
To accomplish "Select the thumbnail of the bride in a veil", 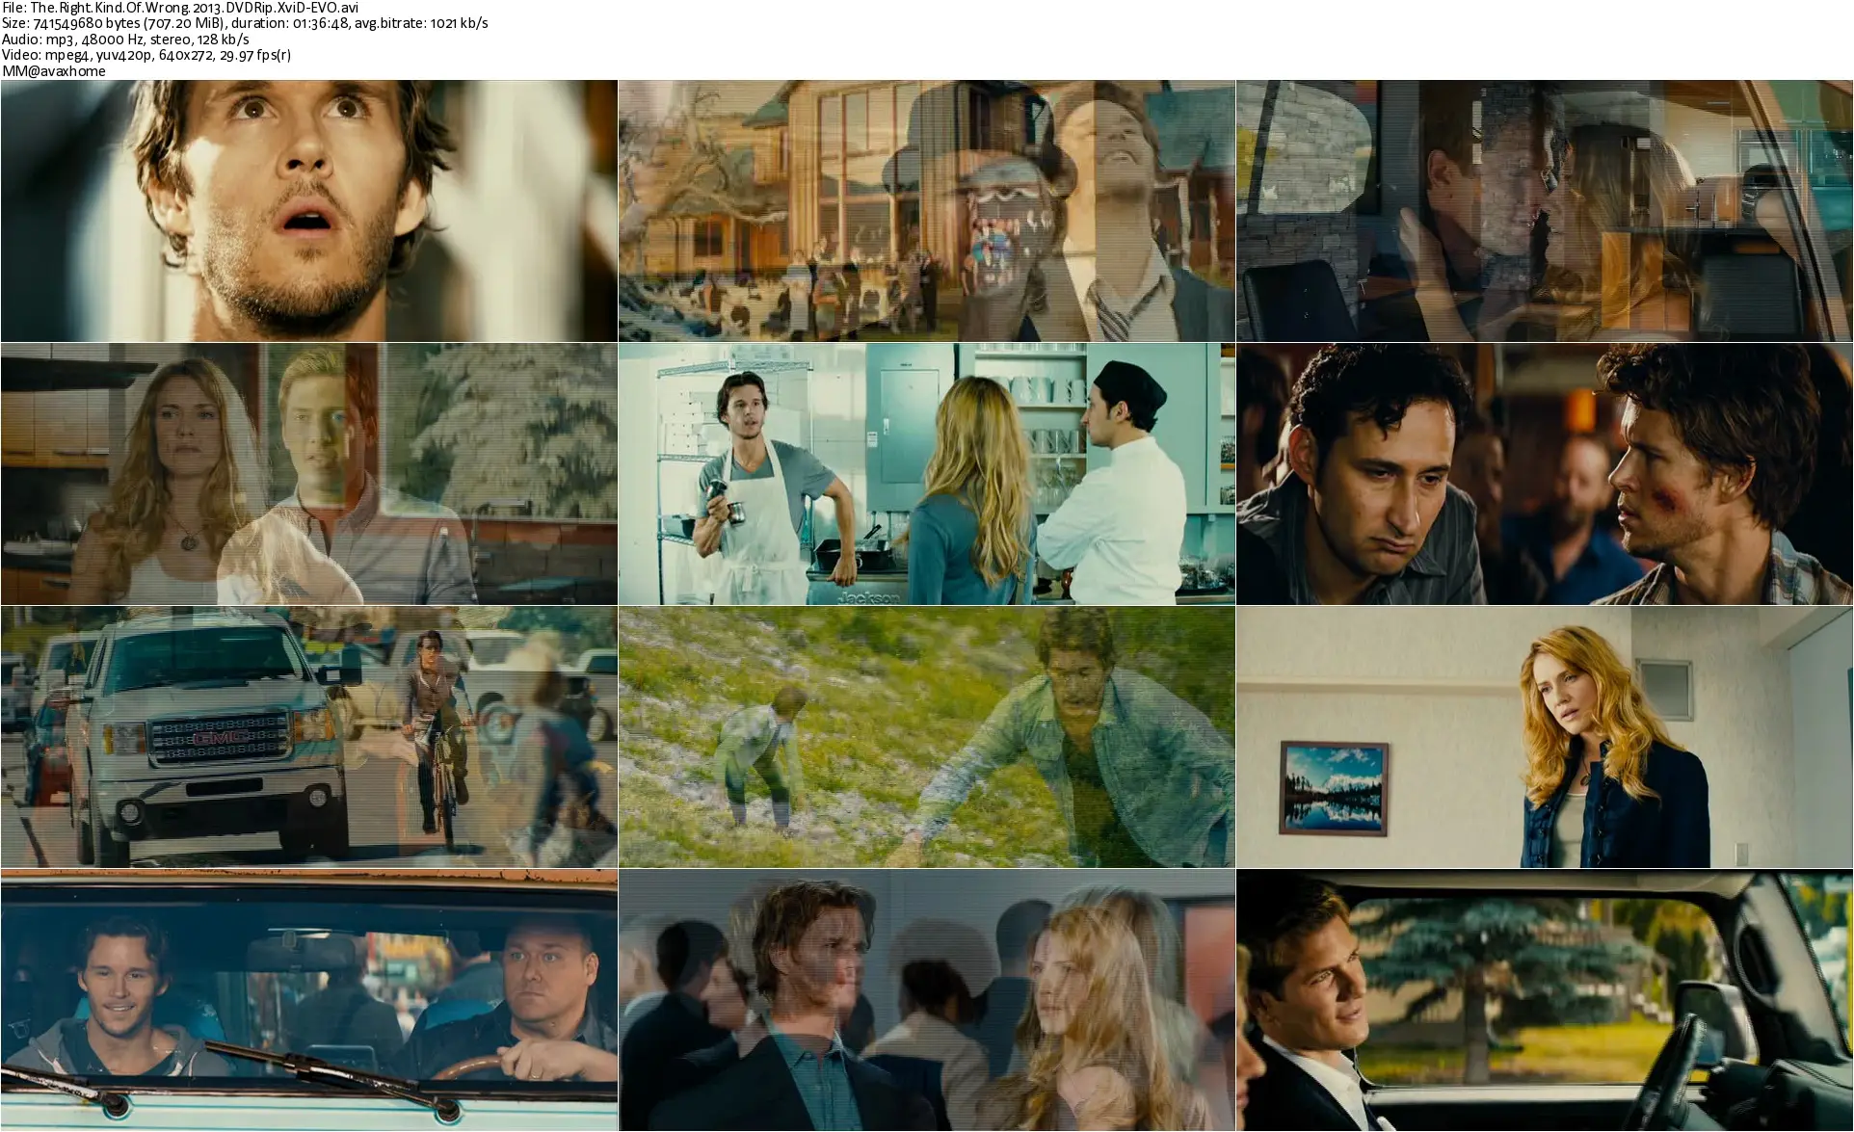I will tap(308, 474).
